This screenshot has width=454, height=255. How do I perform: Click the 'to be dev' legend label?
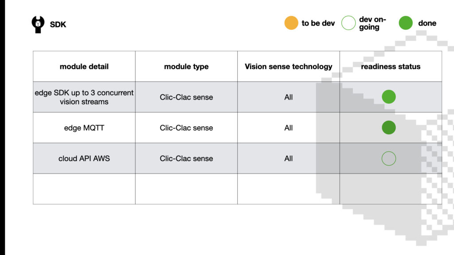coord(318,23)
